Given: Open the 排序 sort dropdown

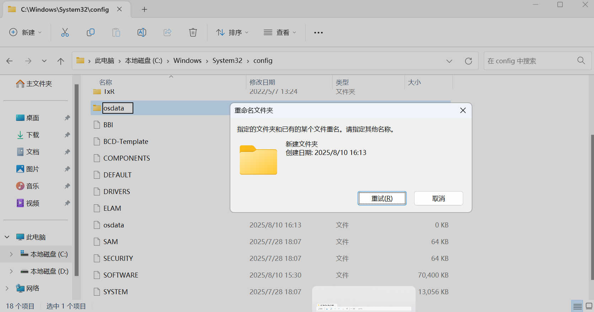Looking at the screenshot, I should tap(232, 32).
